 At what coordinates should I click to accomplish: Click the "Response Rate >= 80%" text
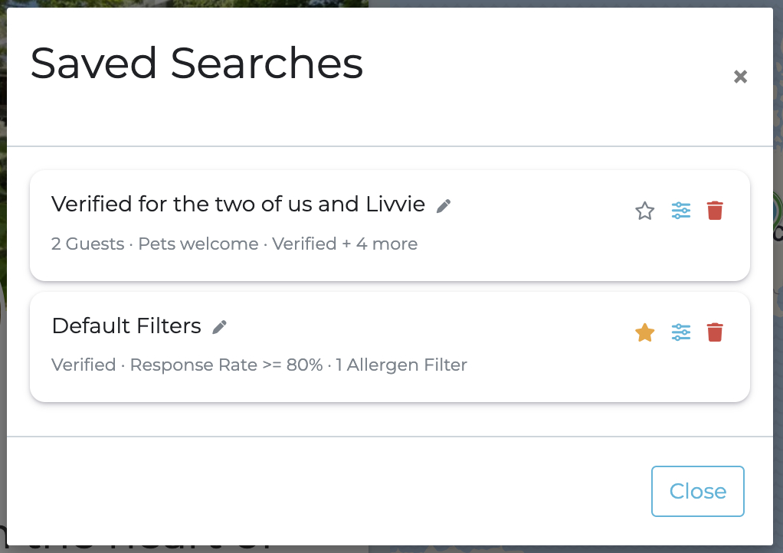coord(226,365)
